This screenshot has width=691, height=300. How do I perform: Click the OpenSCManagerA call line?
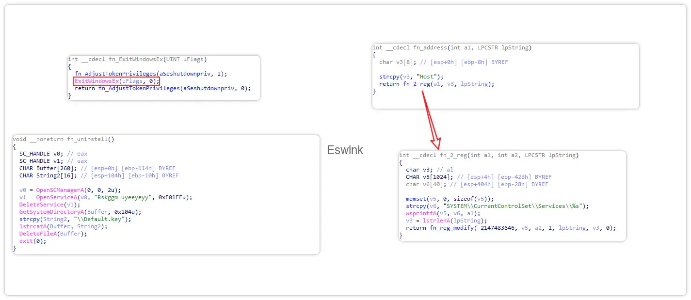pos(70,190)
